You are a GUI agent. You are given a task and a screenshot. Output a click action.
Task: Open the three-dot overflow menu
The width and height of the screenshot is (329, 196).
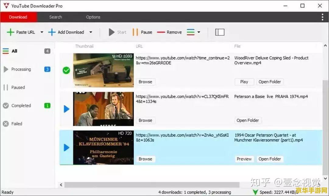point(322,17)
